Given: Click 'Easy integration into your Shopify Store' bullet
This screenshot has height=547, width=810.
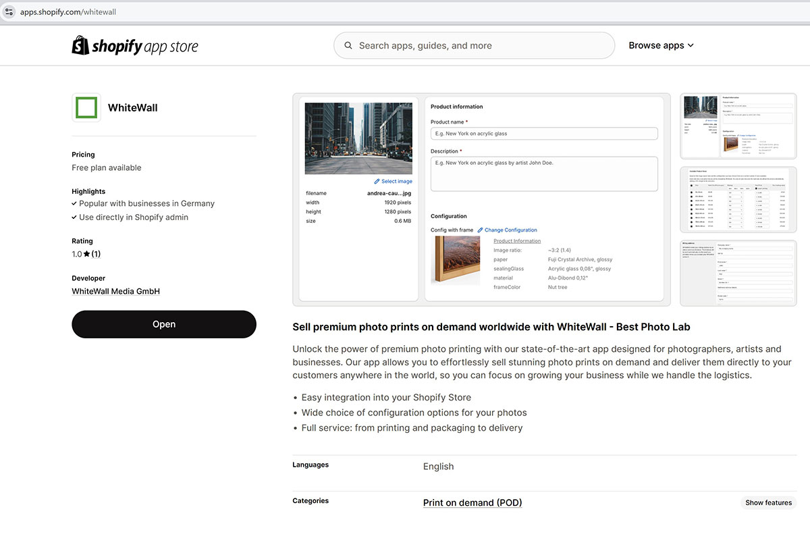Looking at the screenshot, I should (386, 397).
